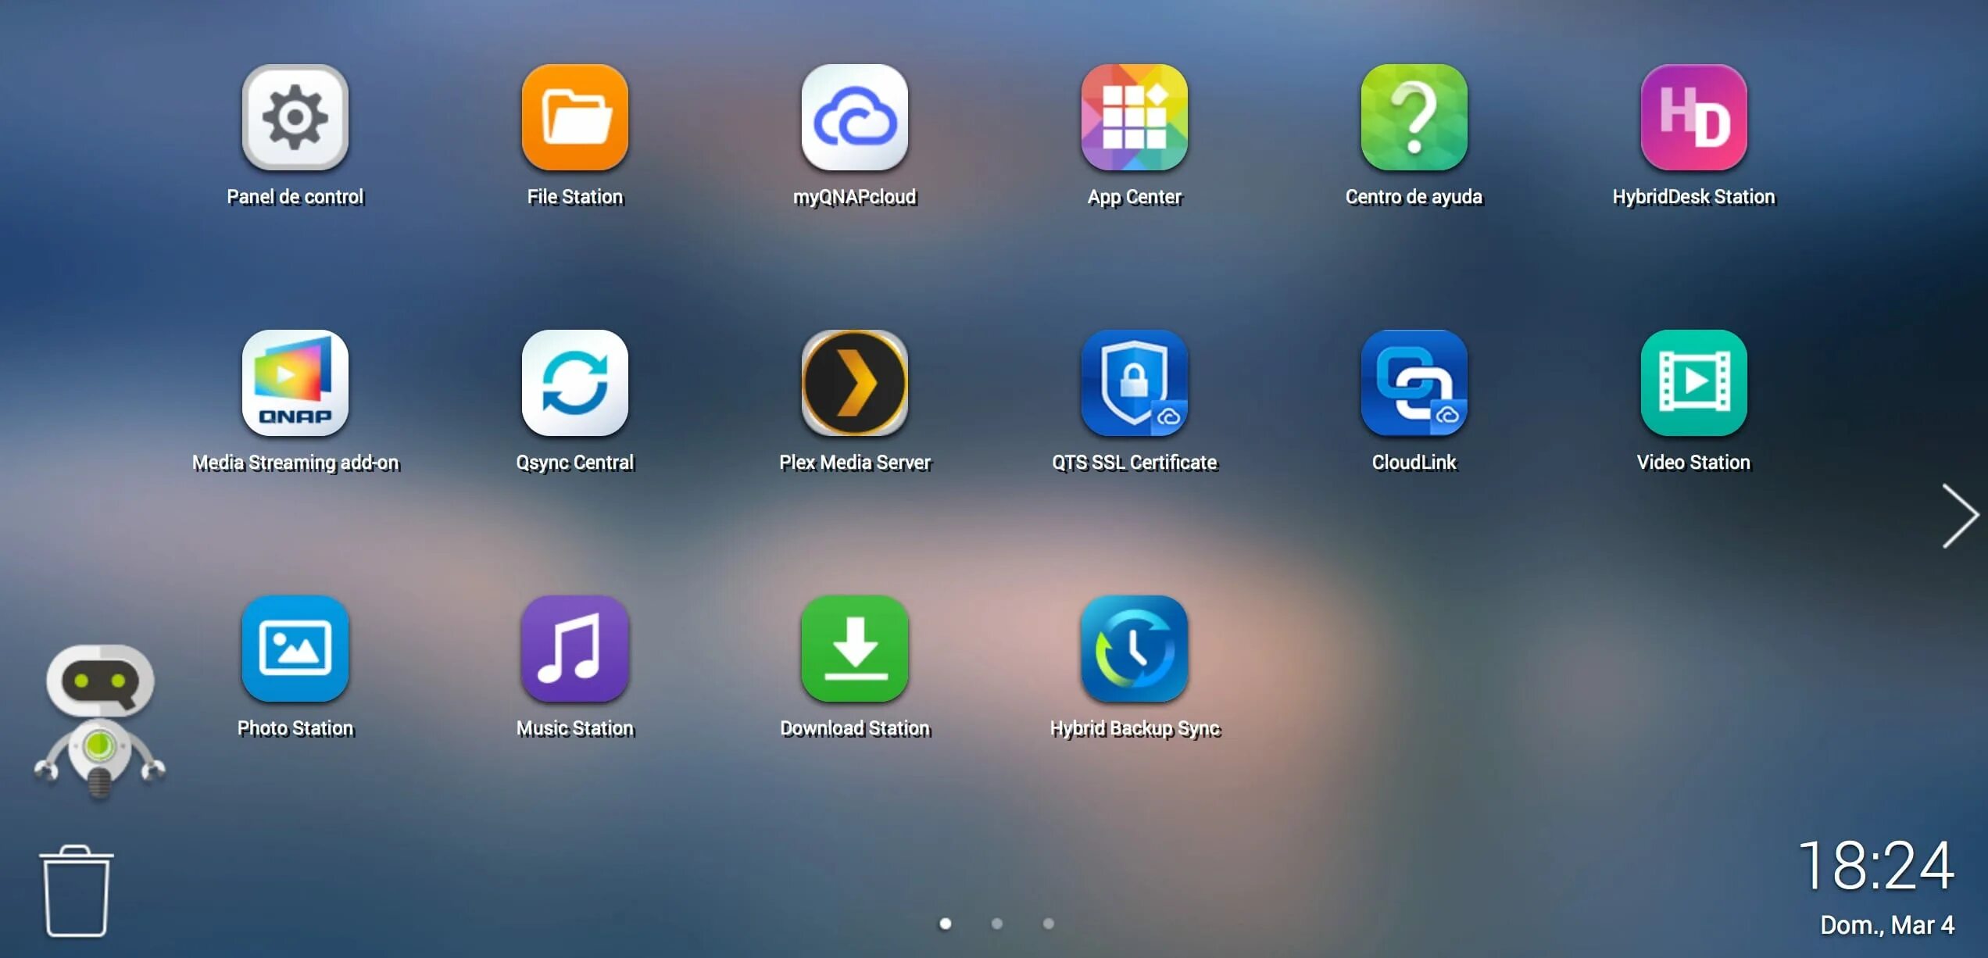
Task: Click the Media Streaming add-on label
Action: 295,463
